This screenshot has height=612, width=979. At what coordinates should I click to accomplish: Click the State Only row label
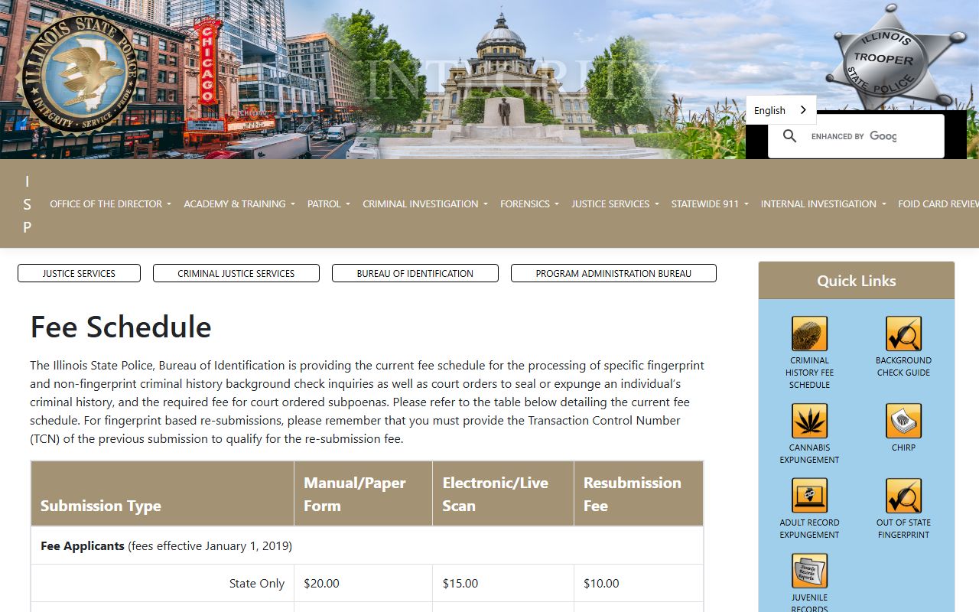pyautogui.click(x=257, y=583)
